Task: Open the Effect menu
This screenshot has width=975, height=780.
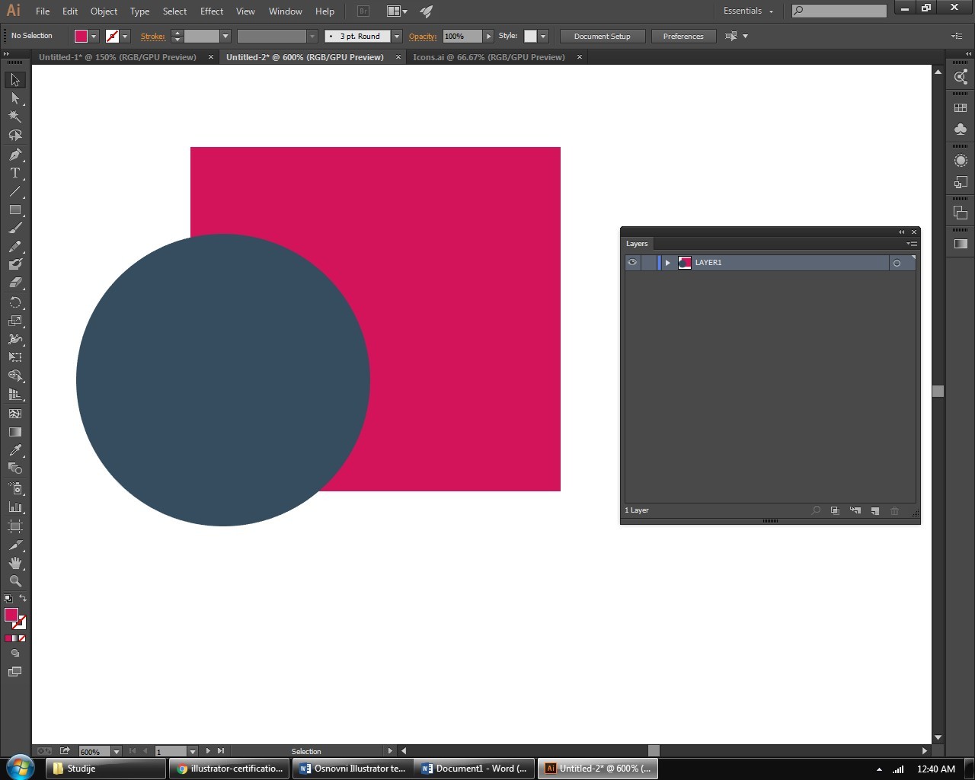Action: 212,11
